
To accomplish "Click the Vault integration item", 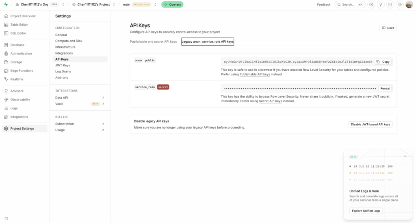I will tap(80, 104).
